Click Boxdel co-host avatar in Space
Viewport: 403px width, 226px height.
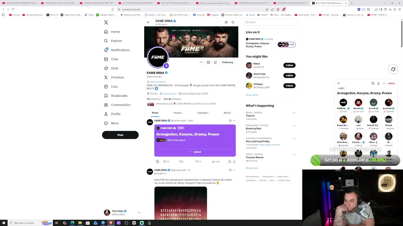pos(358,103)
